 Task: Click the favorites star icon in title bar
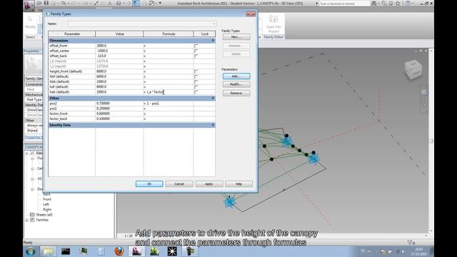(x=398, y=4)
